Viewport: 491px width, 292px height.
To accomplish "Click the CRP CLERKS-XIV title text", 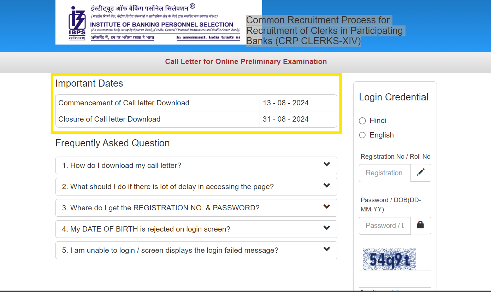I will (x=324, y=31).
